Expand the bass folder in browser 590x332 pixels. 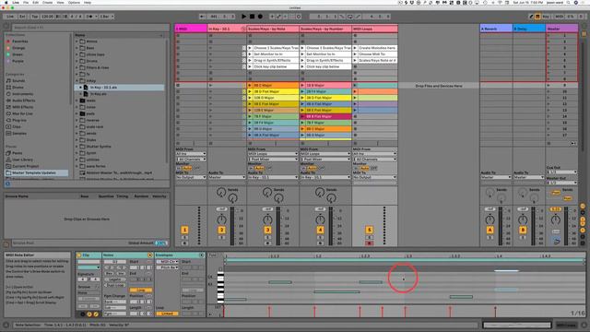[x=77, y=48]
